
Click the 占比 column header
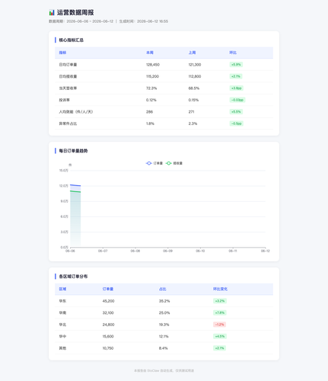163,289
